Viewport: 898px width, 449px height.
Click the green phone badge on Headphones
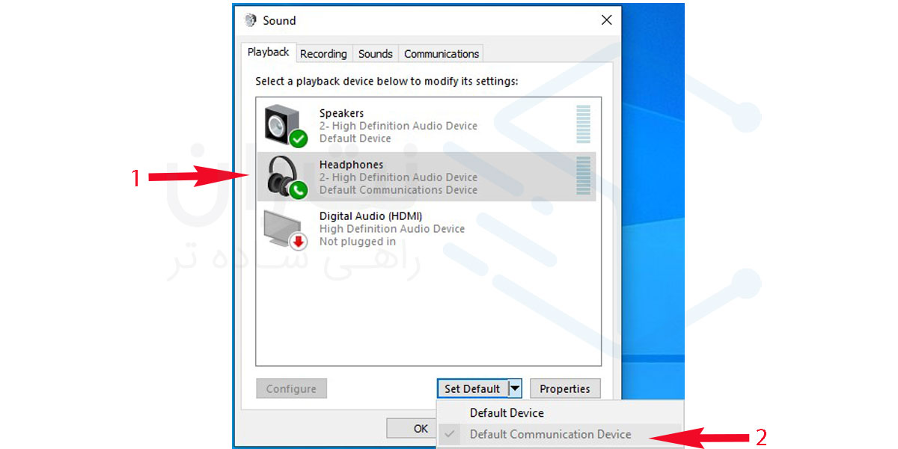click(299, 190)
